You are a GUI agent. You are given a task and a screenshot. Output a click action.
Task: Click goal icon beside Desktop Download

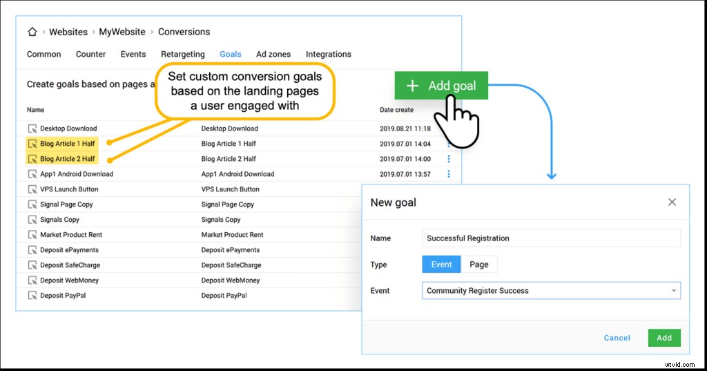[32, 129]
